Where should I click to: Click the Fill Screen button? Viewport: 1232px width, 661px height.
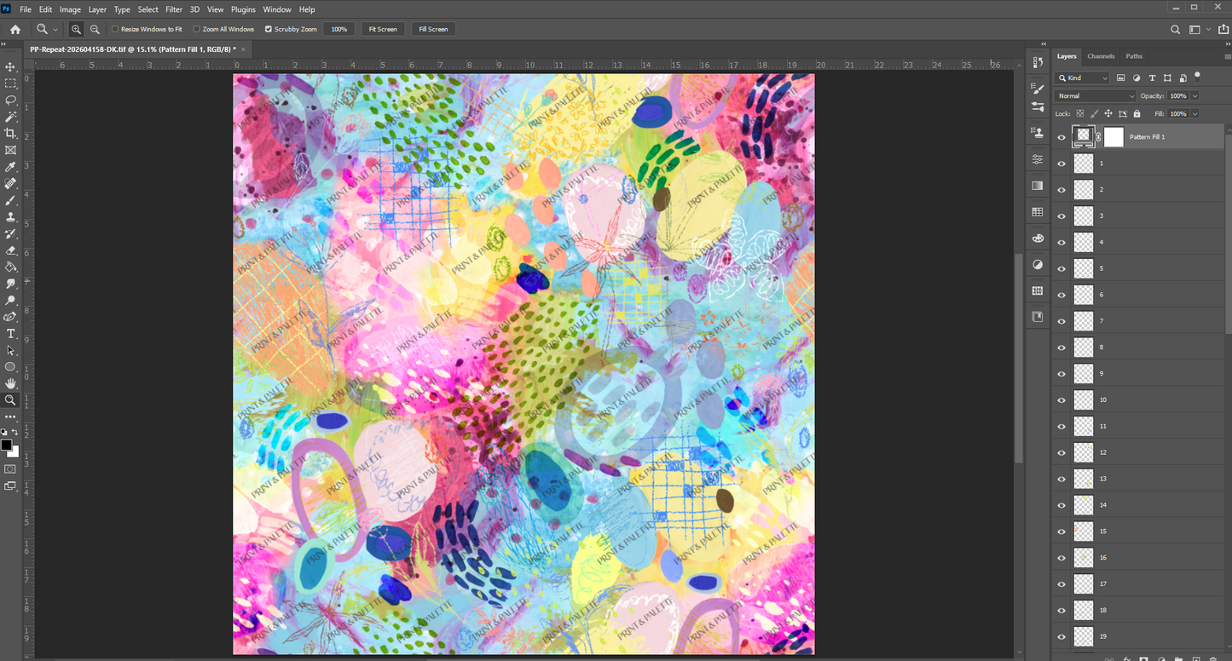coord(433,29)
